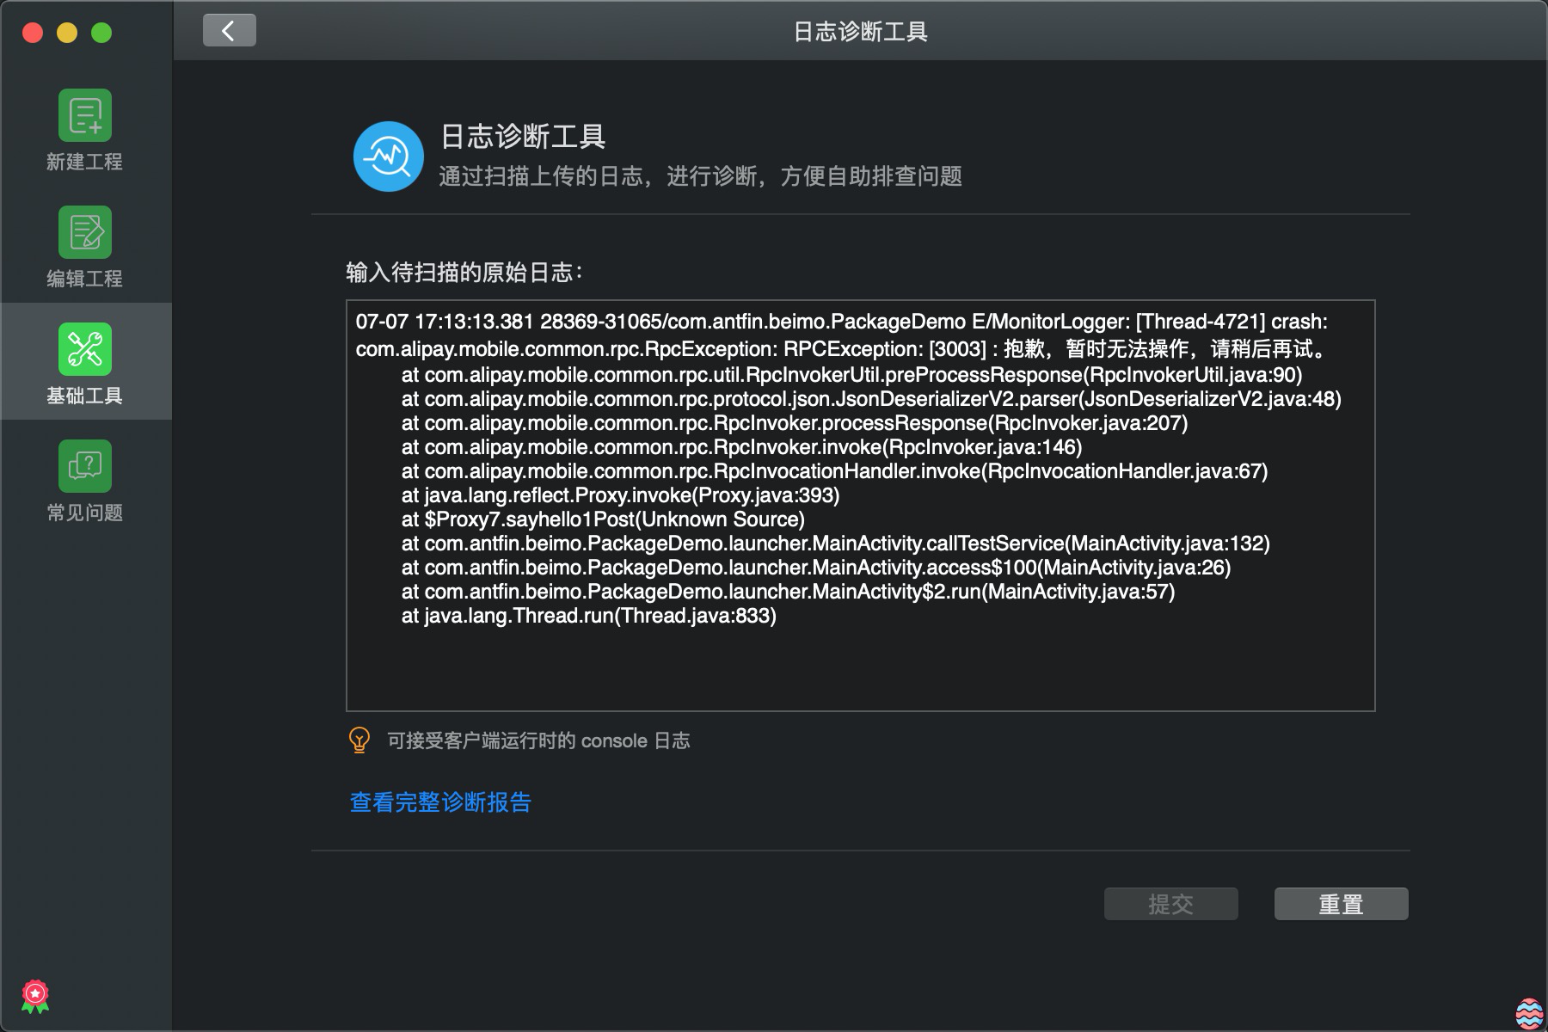Click the orange lightbulb tip icon
The height and width of the screenshot is (1032, 1548).
(359, 740)
